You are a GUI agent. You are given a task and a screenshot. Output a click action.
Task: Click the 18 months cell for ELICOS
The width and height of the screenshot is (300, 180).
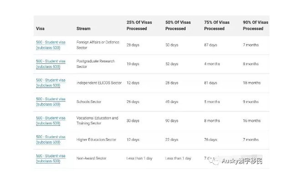pos(252,83)
